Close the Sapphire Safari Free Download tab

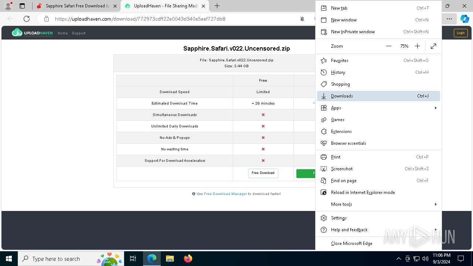pos(116,6)
